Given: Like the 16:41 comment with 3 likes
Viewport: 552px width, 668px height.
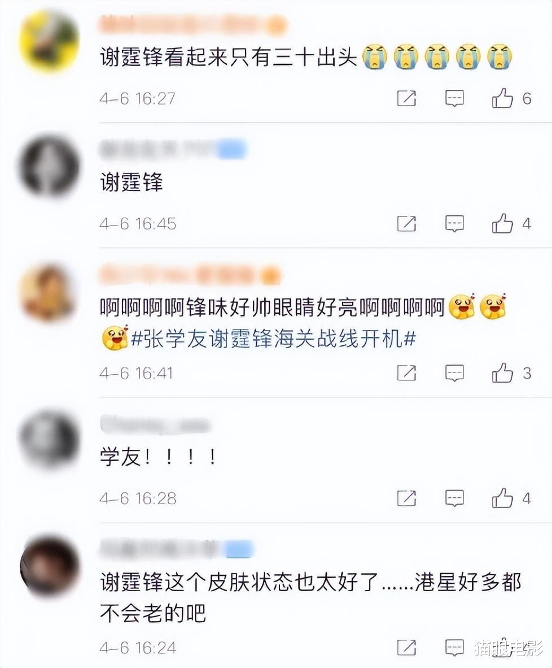Looking at the screenshot, I should [x=503, y=373].
